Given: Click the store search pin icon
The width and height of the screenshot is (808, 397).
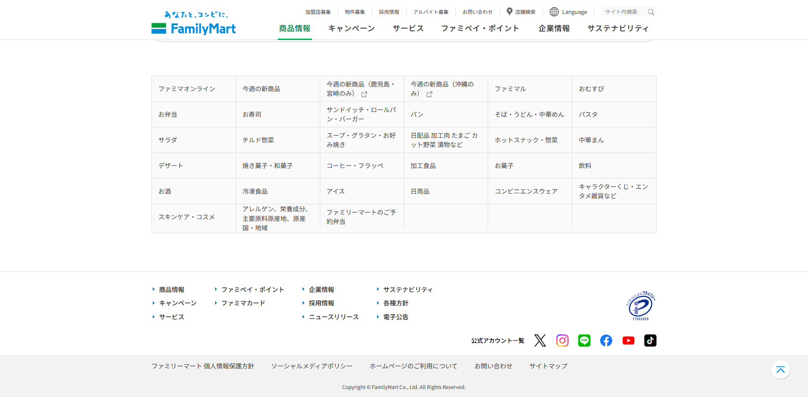Looking at the screenshot, I should tap(509, 12).
